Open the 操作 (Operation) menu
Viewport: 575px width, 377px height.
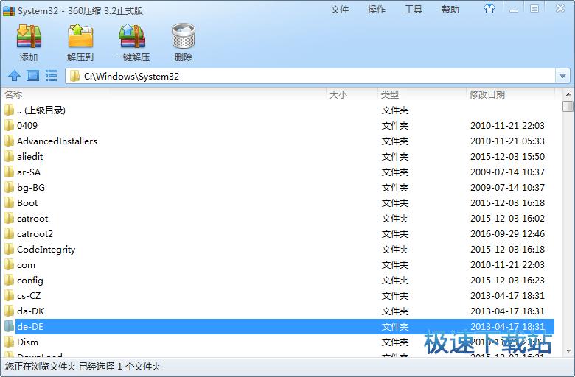[x=377, y=10]
